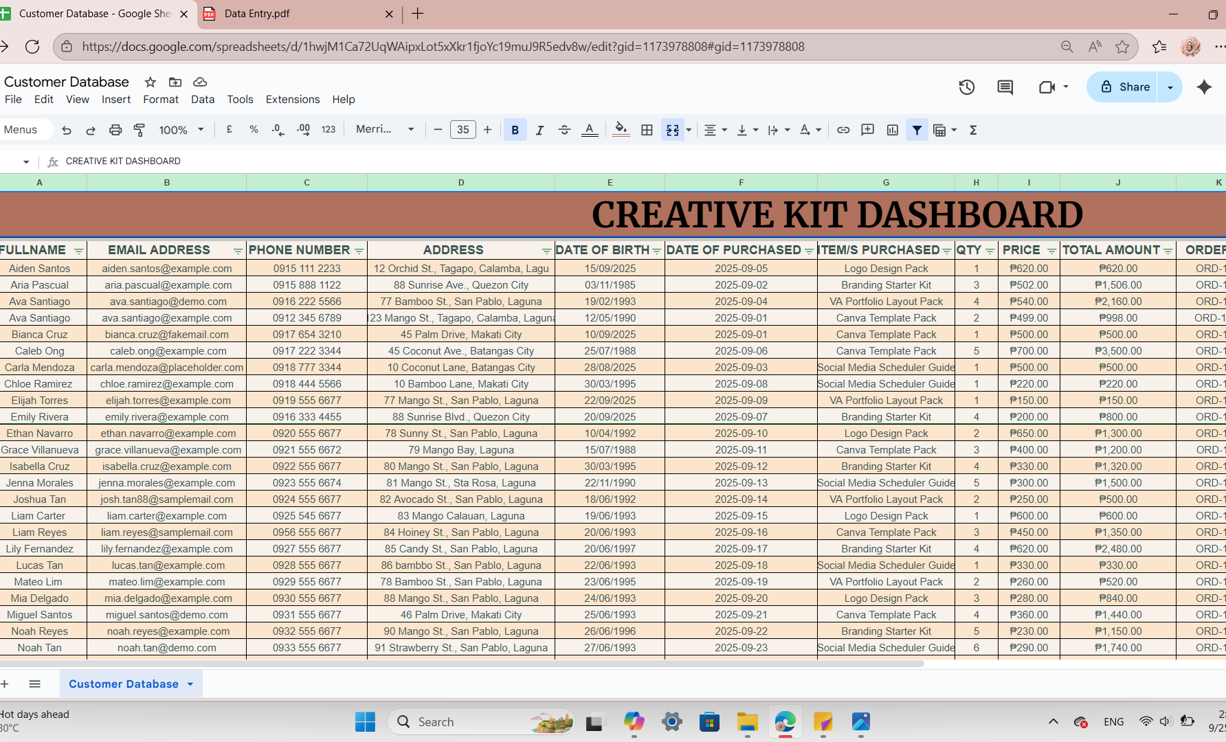Viewport: 1226px width, 742px height.
Task: Expand the font family dropdown
Action: pyautogui.click(x=385, y=130)
